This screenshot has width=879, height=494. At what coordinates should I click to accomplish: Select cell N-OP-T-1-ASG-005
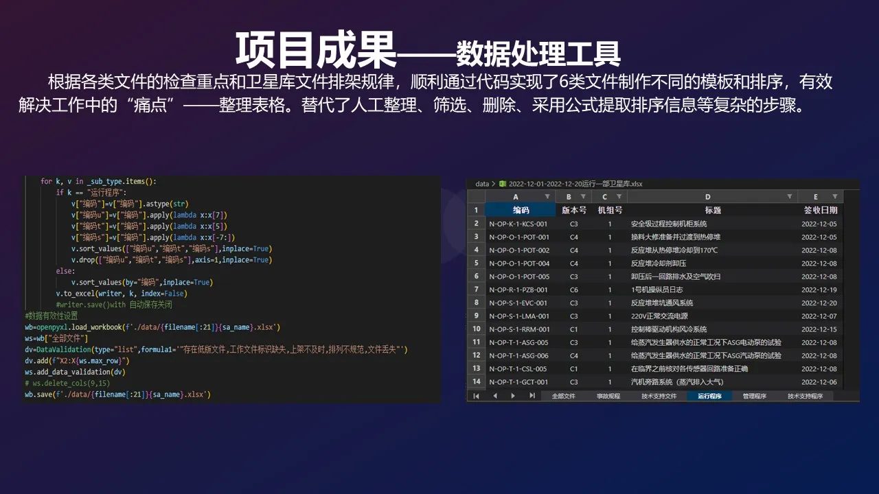tap(521, 342)
